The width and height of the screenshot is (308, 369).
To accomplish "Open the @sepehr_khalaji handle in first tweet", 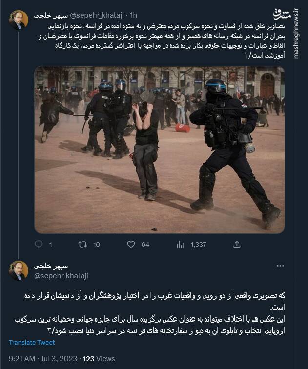I will click(x=97, y=15).
